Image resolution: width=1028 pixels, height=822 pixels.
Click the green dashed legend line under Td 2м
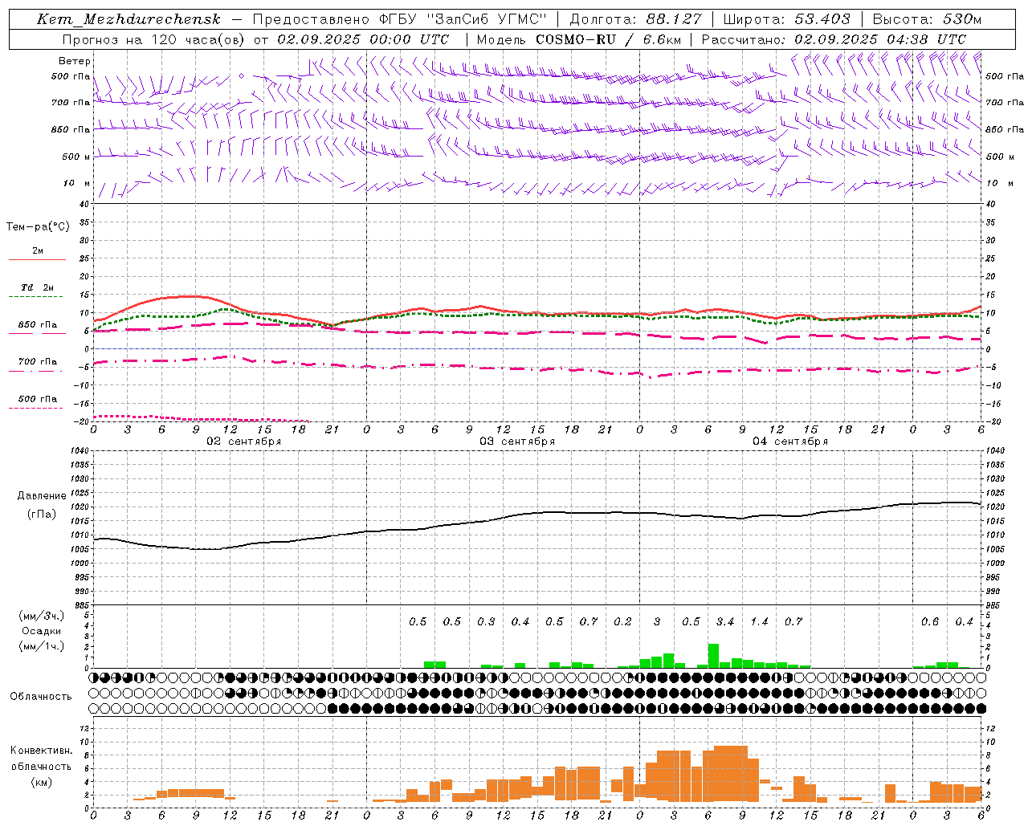(35, 297)
